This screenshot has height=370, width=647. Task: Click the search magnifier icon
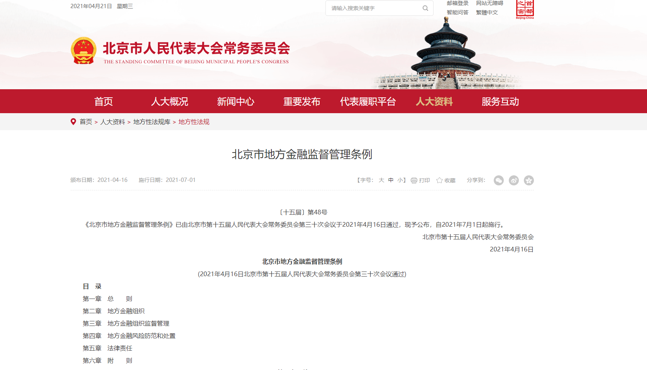pyautogui.click(x=425, y=8)
